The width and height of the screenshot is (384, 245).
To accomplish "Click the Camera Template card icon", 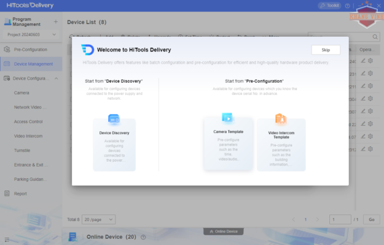I will pos(227,117).
